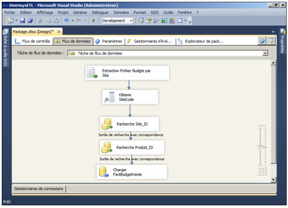Click the vertical scrollbar down arrow

click(x=273, y=179)
